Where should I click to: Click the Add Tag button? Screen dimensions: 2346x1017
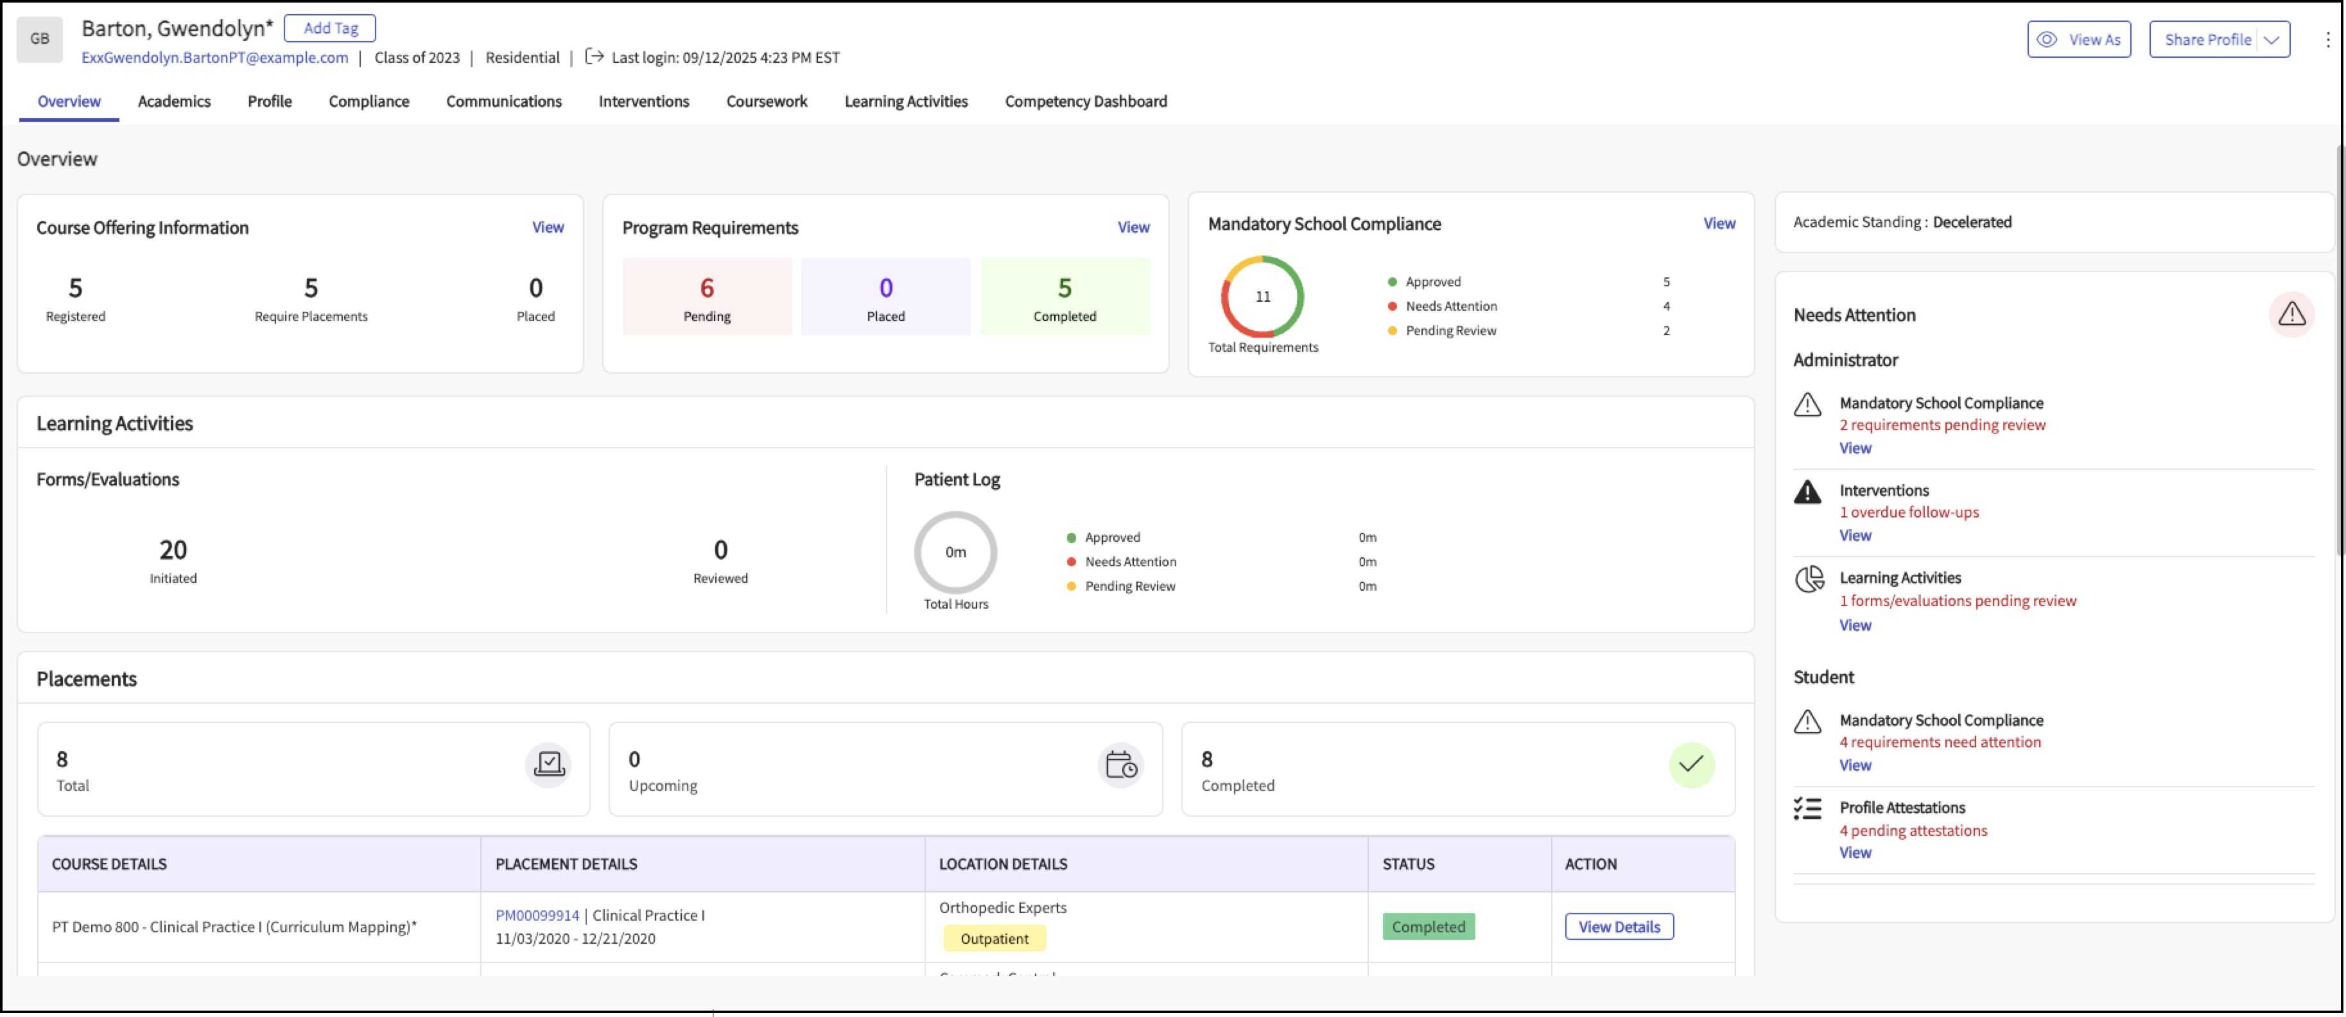[x=329, y=28]
